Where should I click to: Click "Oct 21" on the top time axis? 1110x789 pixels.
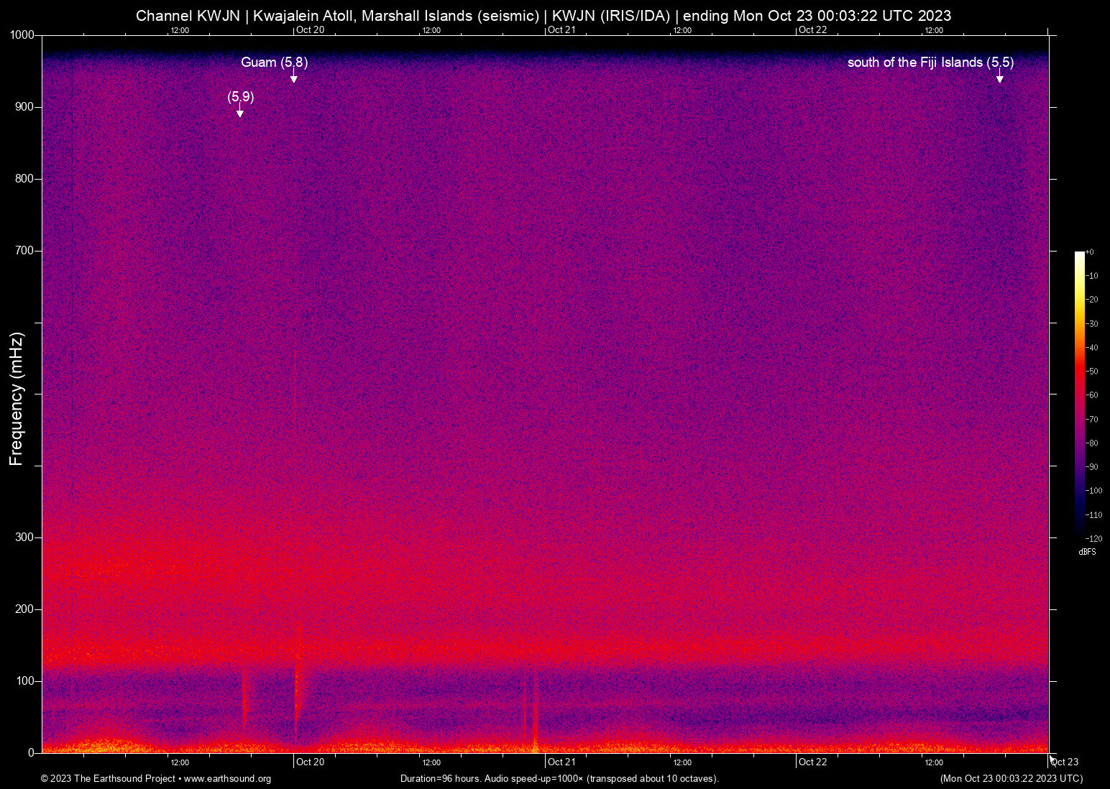(561, 30)
